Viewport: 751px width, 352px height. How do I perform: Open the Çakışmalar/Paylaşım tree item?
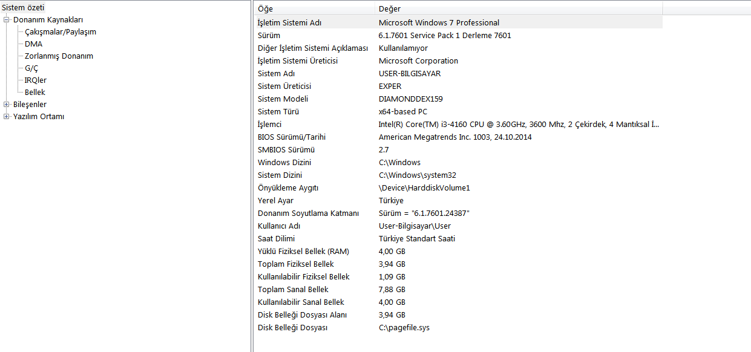point(61,32)
